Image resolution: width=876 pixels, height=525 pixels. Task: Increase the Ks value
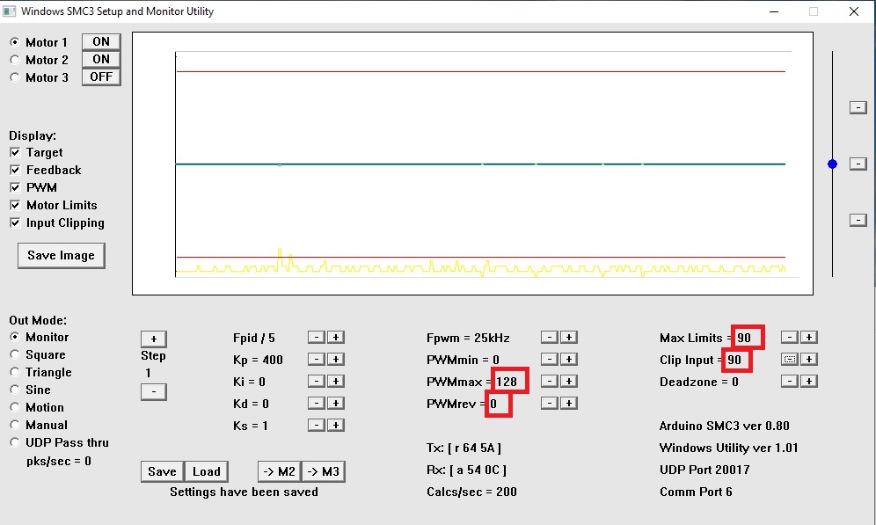tap(336, 425)
